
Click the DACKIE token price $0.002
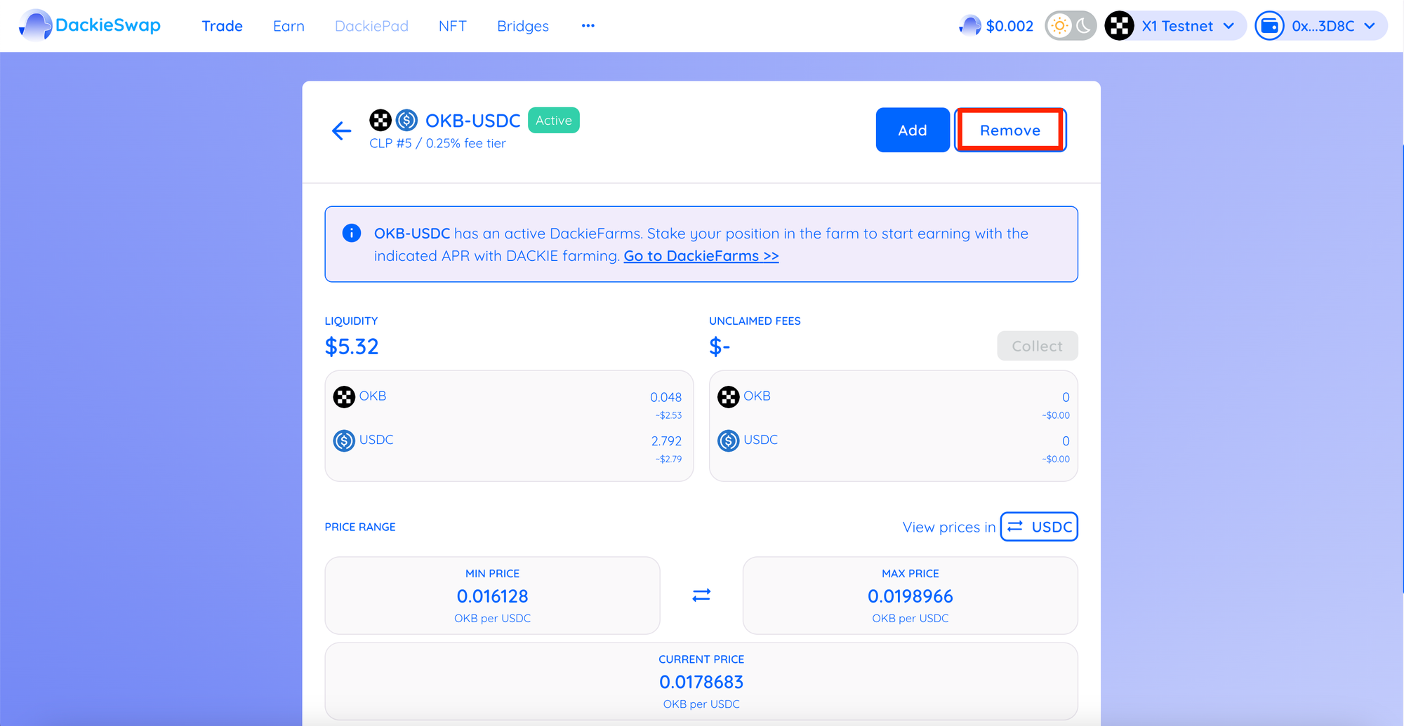click(996, 26)
